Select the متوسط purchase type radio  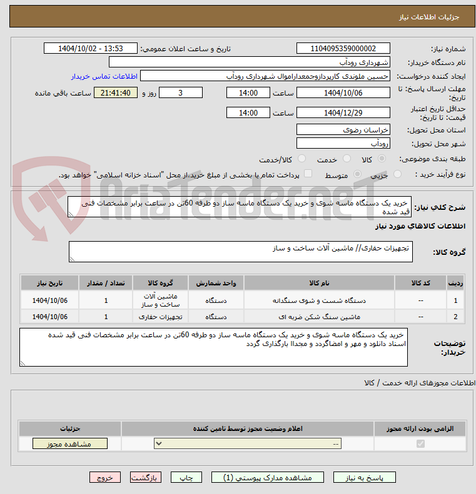click(357, 174)
